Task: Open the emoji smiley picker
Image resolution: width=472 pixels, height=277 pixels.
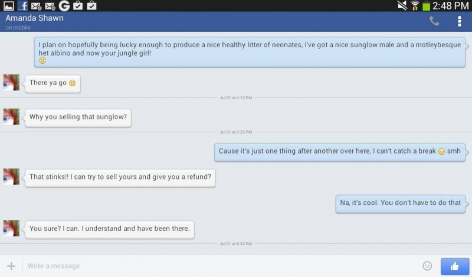Action: click(427, 266)
